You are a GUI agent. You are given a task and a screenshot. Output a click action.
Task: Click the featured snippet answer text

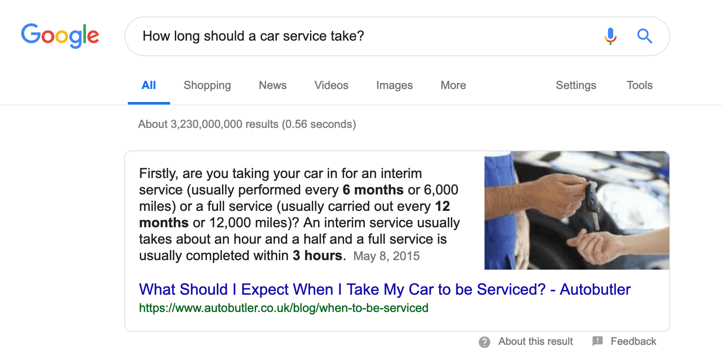(x=299, y=214)
